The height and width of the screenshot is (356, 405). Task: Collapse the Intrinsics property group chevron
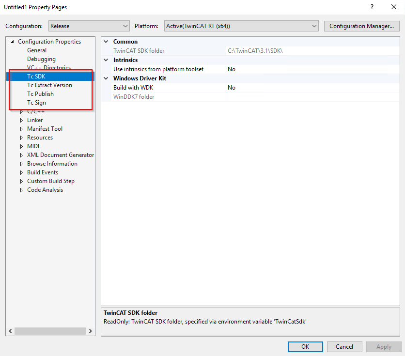(x=106, y=60)
